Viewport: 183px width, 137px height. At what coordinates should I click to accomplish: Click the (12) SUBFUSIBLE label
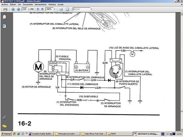click(x=89, y=96)
